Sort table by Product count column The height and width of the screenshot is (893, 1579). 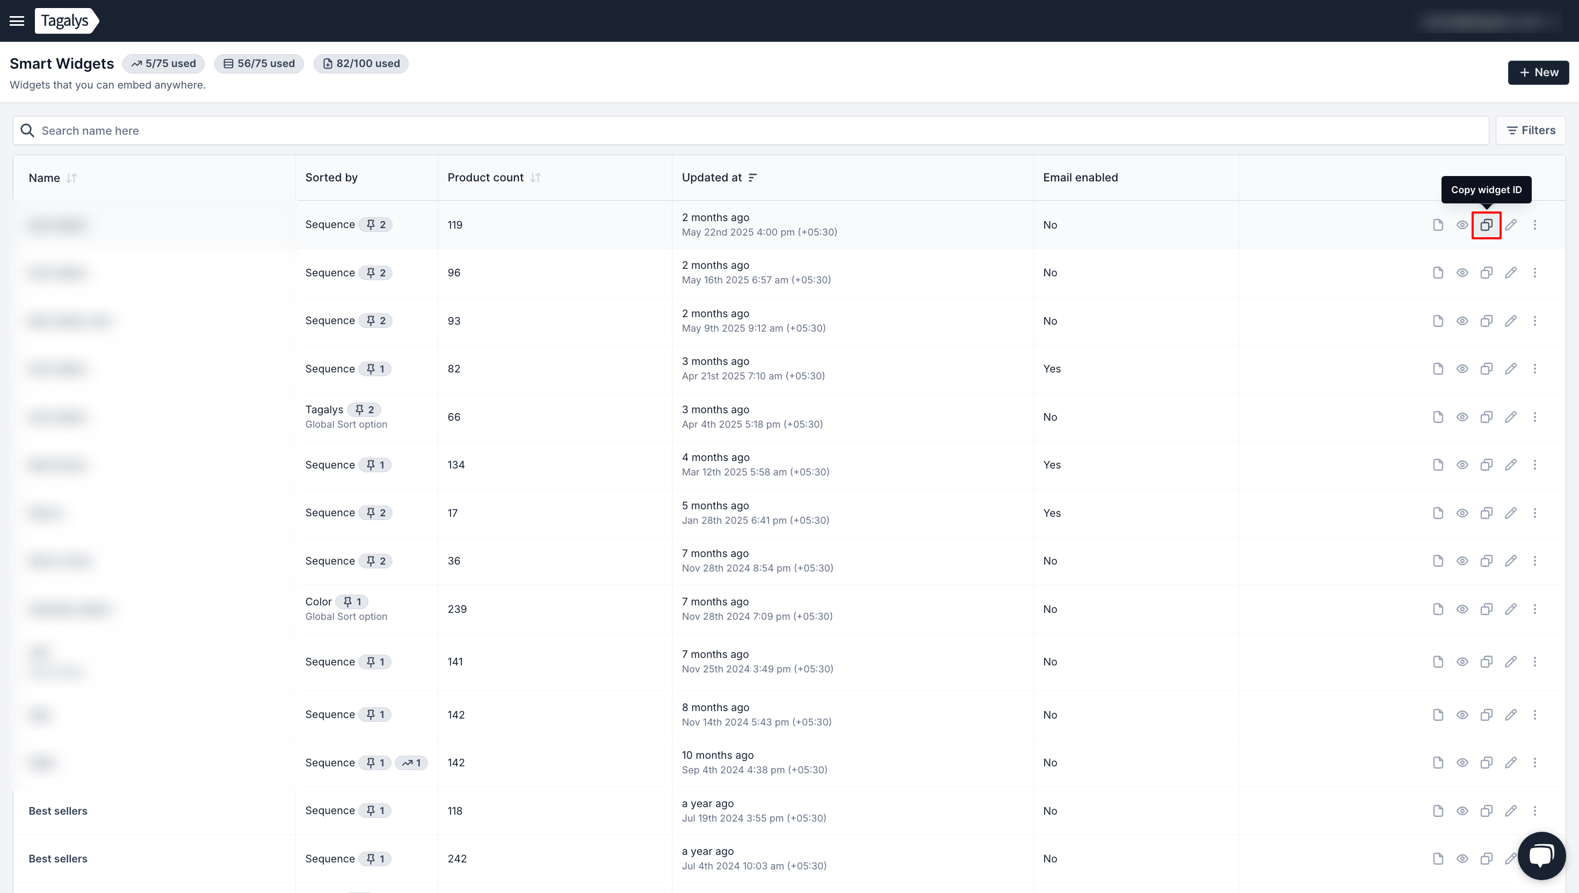pyautogui.click(x=535, y=177)
